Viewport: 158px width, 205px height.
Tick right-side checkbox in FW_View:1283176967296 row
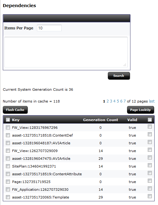tap(150, 126)
